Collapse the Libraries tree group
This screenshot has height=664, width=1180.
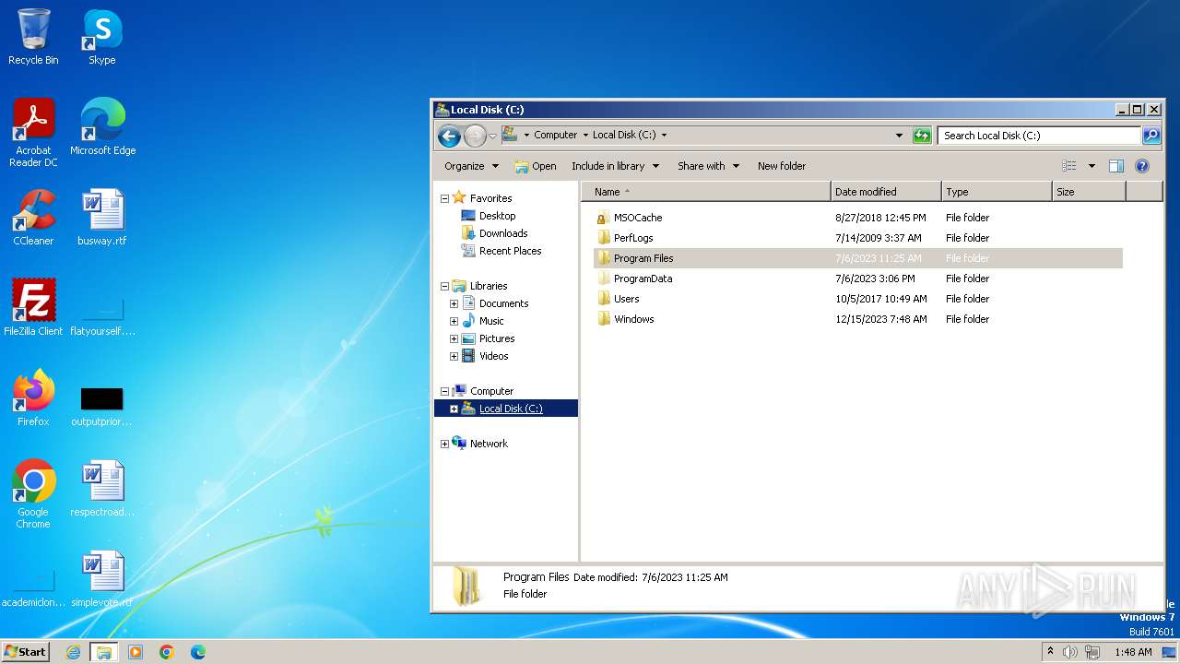point(444,286)
